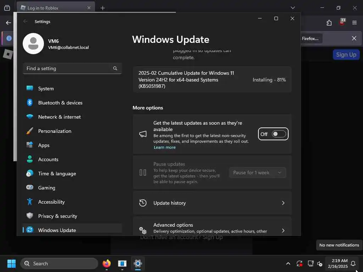The width and height of the screenshot is (363, 272).
Task: Click the muted speaker tray icon
Action: pos(320,263)
